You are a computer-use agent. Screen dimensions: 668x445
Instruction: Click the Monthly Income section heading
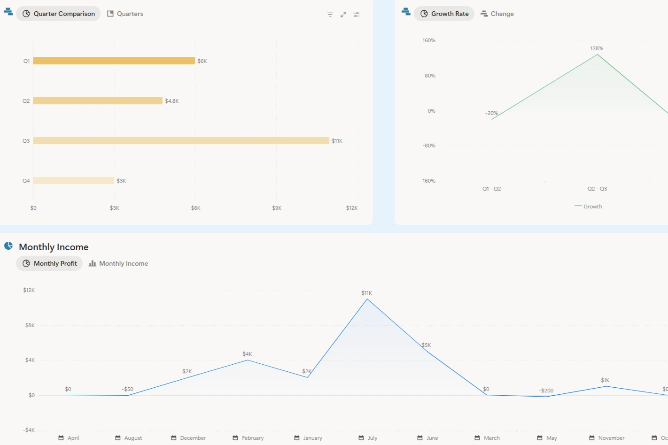[54, 247]
